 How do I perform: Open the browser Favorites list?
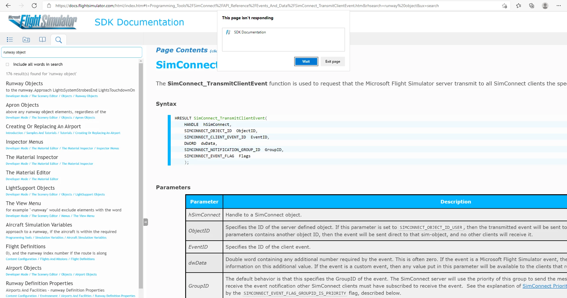coord(519,6)
